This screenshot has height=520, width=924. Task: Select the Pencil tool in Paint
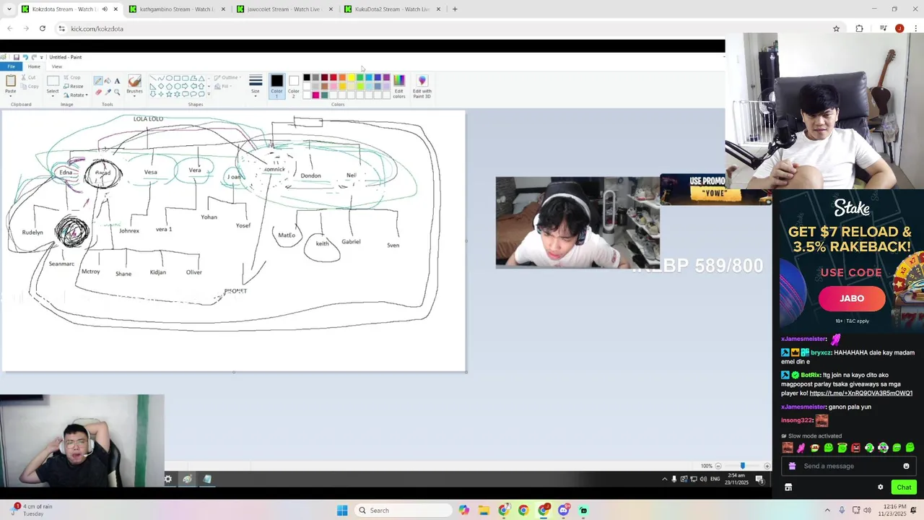click(x=98, y=81)
